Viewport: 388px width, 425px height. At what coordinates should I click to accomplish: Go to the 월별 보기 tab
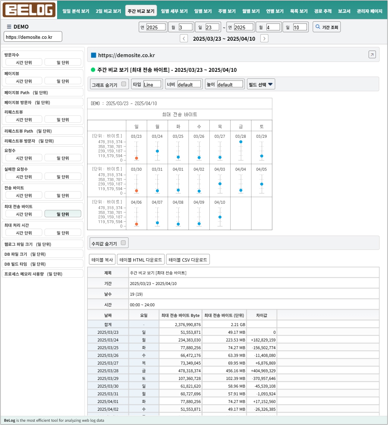pos(251,11)
